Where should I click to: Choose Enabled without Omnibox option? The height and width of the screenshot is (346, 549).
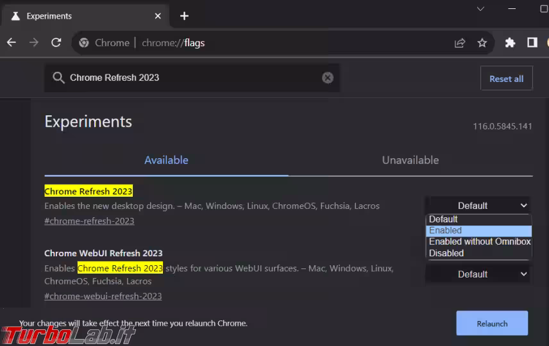[478, 242]
